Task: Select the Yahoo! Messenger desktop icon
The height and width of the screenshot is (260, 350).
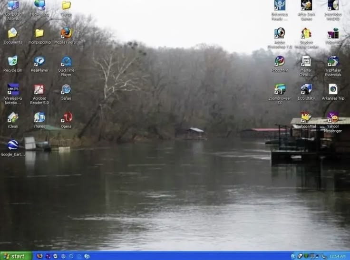Action: pos(333,117)
